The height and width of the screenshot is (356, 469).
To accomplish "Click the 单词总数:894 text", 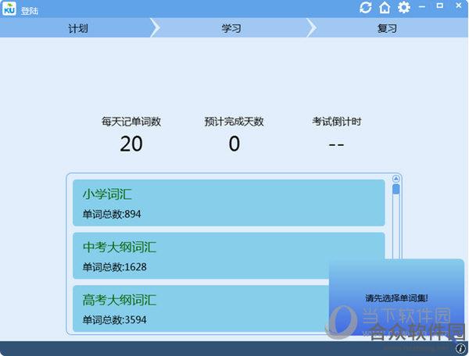I will click(112, 214).
